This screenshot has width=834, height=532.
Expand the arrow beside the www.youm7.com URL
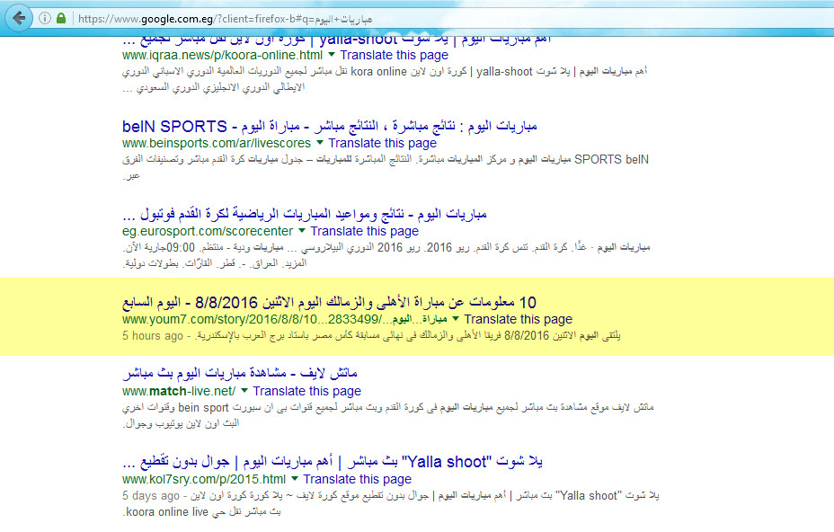456,318
